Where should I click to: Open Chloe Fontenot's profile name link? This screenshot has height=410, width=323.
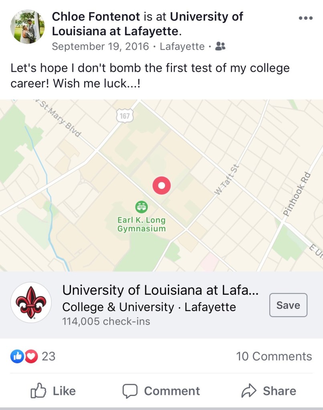pos(96,17)
